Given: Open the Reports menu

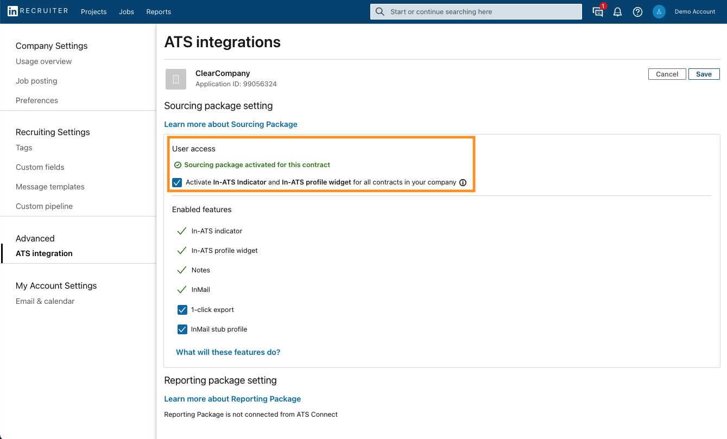Looking at the screenshot, I should (x=159, y=12).
